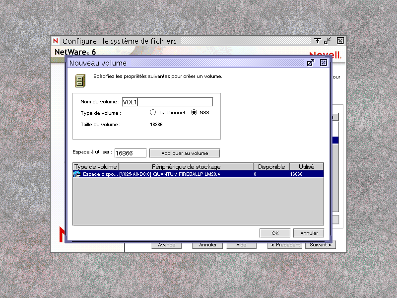Click the 0 value in Disponible column
Viewport: 397px width, 298px height.
pyautogui.click(x=255, y=174)
